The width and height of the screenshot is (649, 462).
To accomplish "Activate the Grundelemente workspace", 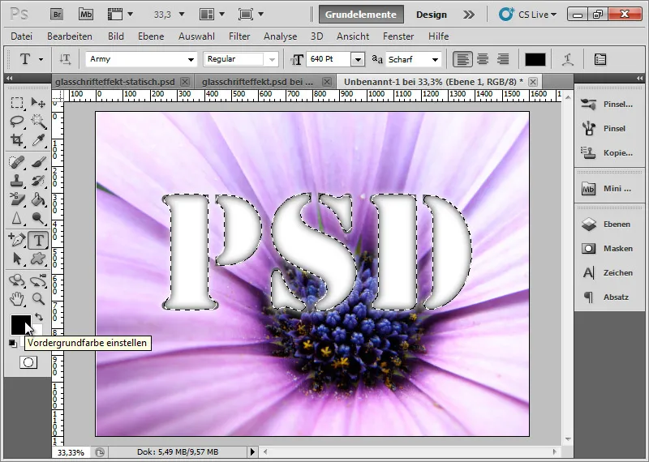I will tap(360, 15).
